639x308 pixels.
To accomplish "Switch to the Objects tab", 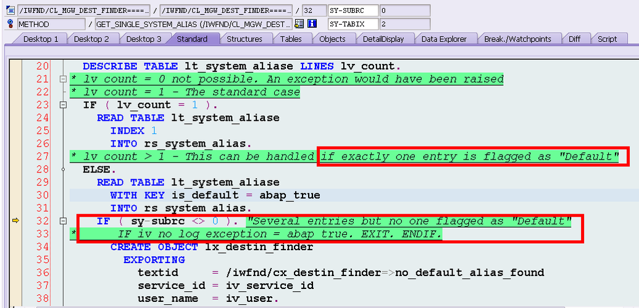I will pyautogui.click(x=332, y=39).
